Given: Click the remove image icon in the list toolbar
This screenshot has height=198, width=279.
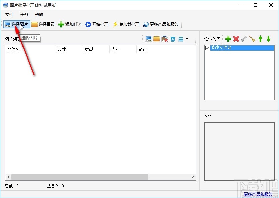Looking at the screenshot, I should (165, 39).
